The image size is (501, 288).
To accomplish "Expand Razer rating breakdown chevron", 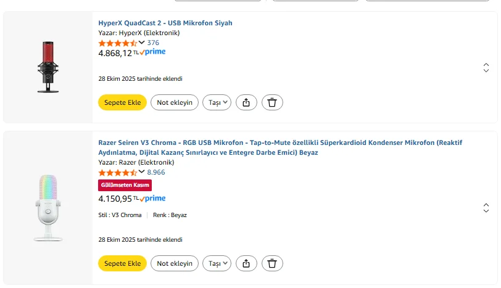I will tap(142, 172).
